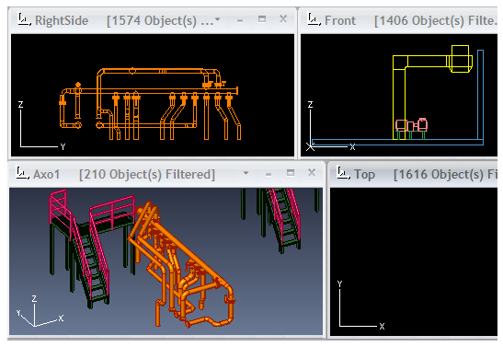Open the Axo1 view dropdown arrow

click(246, 173)
